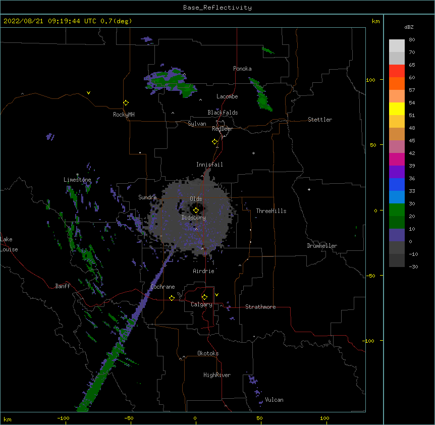Select the slate 0-10 dBZ color swatch
The height and width of the screenshot is (425, 435).
(397, 235)
